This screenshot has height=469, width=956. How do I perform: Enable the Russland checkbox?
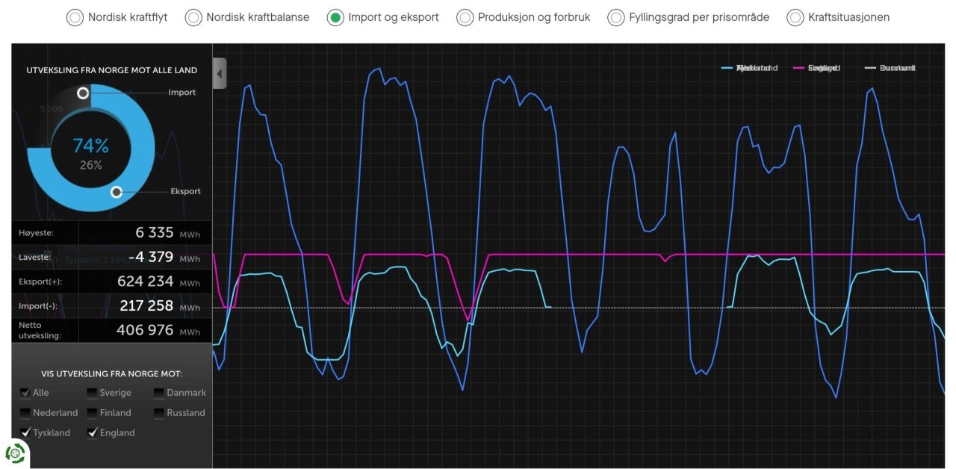(160, 413)
